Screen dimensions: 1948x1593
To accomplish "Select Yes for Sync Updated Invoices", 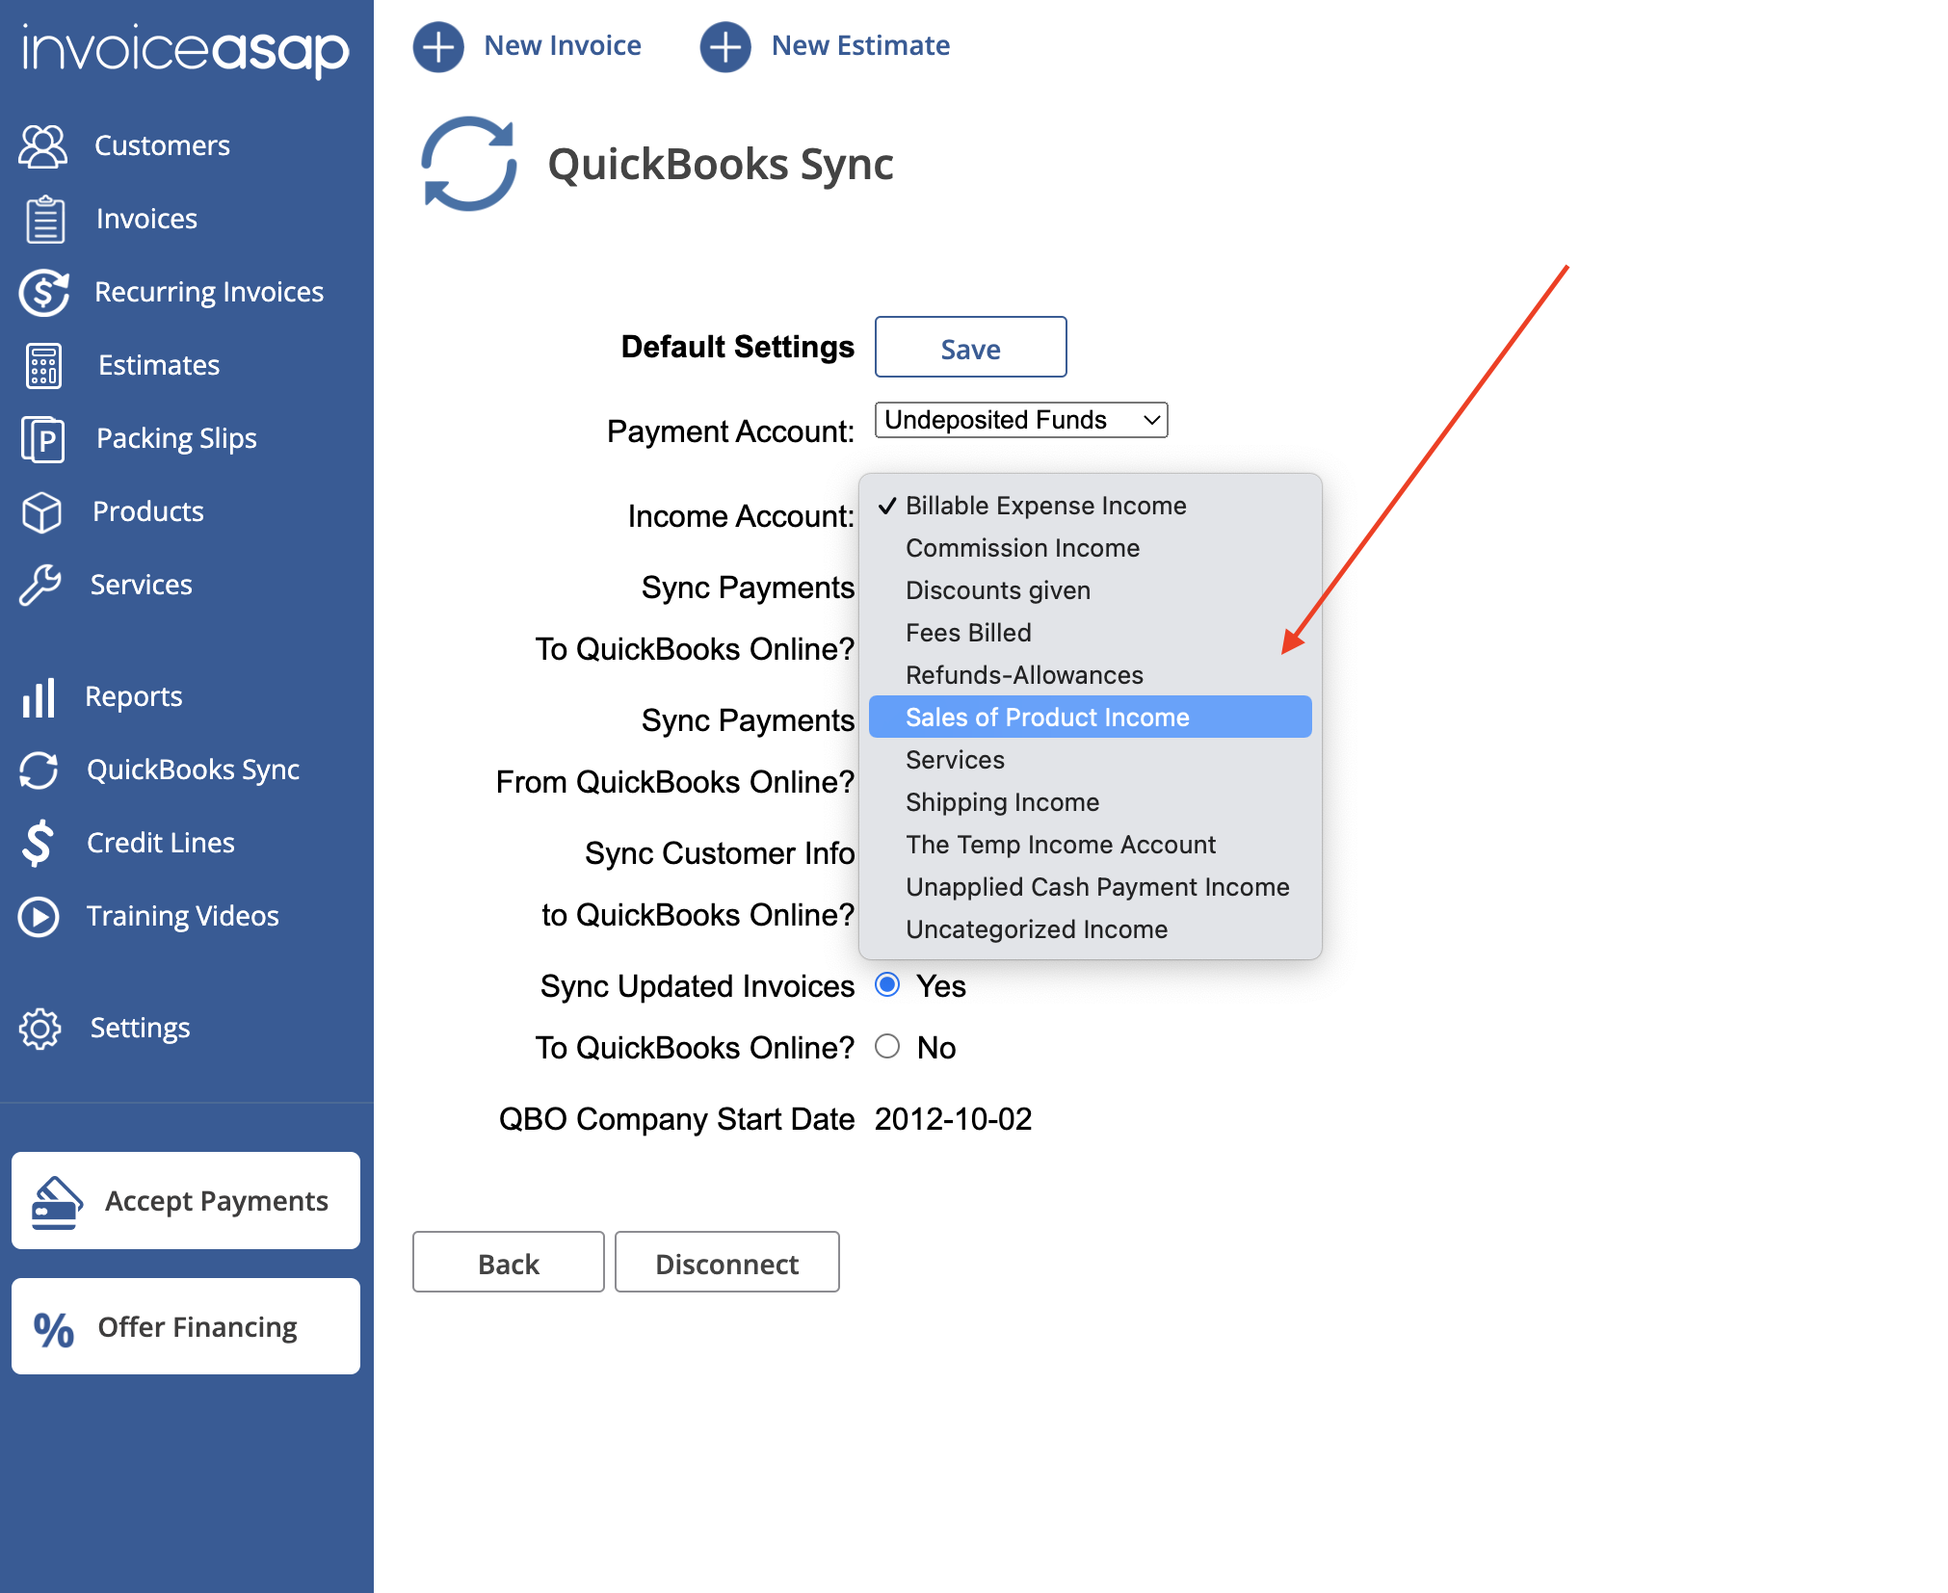I will tap(887, 984).
